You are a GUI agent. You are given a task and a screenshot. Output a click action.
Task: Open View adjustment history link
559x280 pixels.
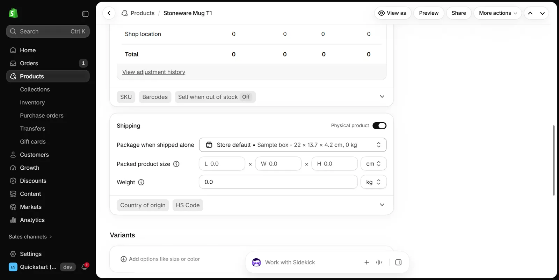[154, 72]
